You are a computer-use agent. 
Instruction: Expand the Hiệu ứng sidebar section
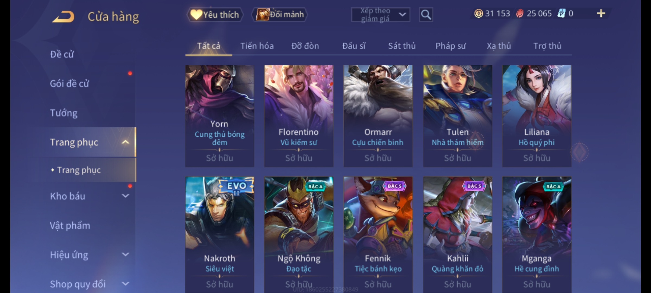125,254
